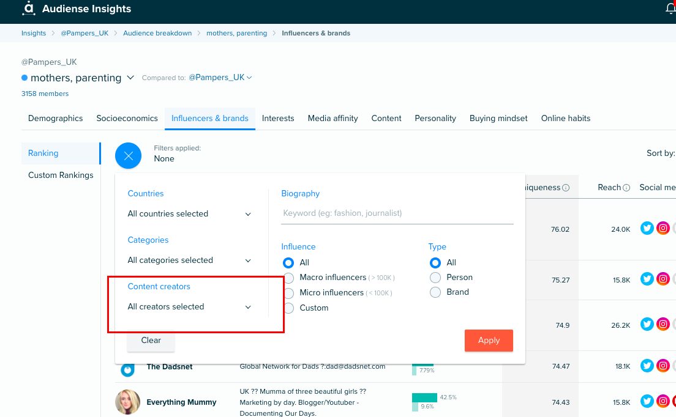Click Everything Mummy 42.5% affinity bar
Screen dimensions: 676x417
click(425, 397)
